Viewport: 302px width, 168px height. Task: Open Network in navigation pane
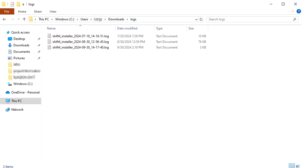pos(17,110)
